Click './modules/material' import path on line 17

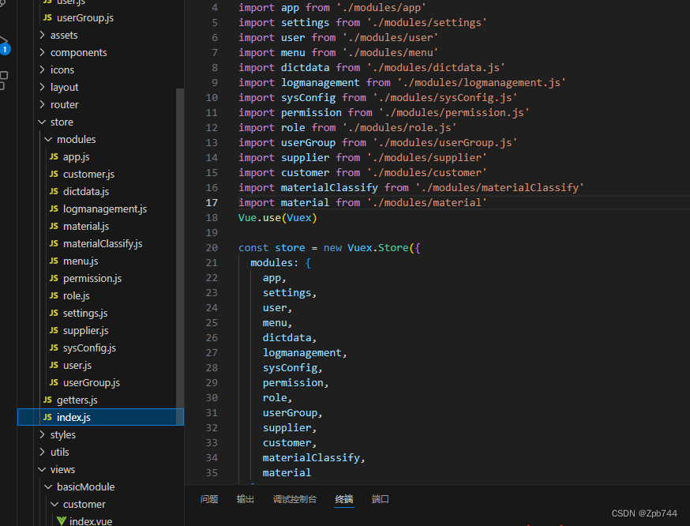[x=427, y=203]
